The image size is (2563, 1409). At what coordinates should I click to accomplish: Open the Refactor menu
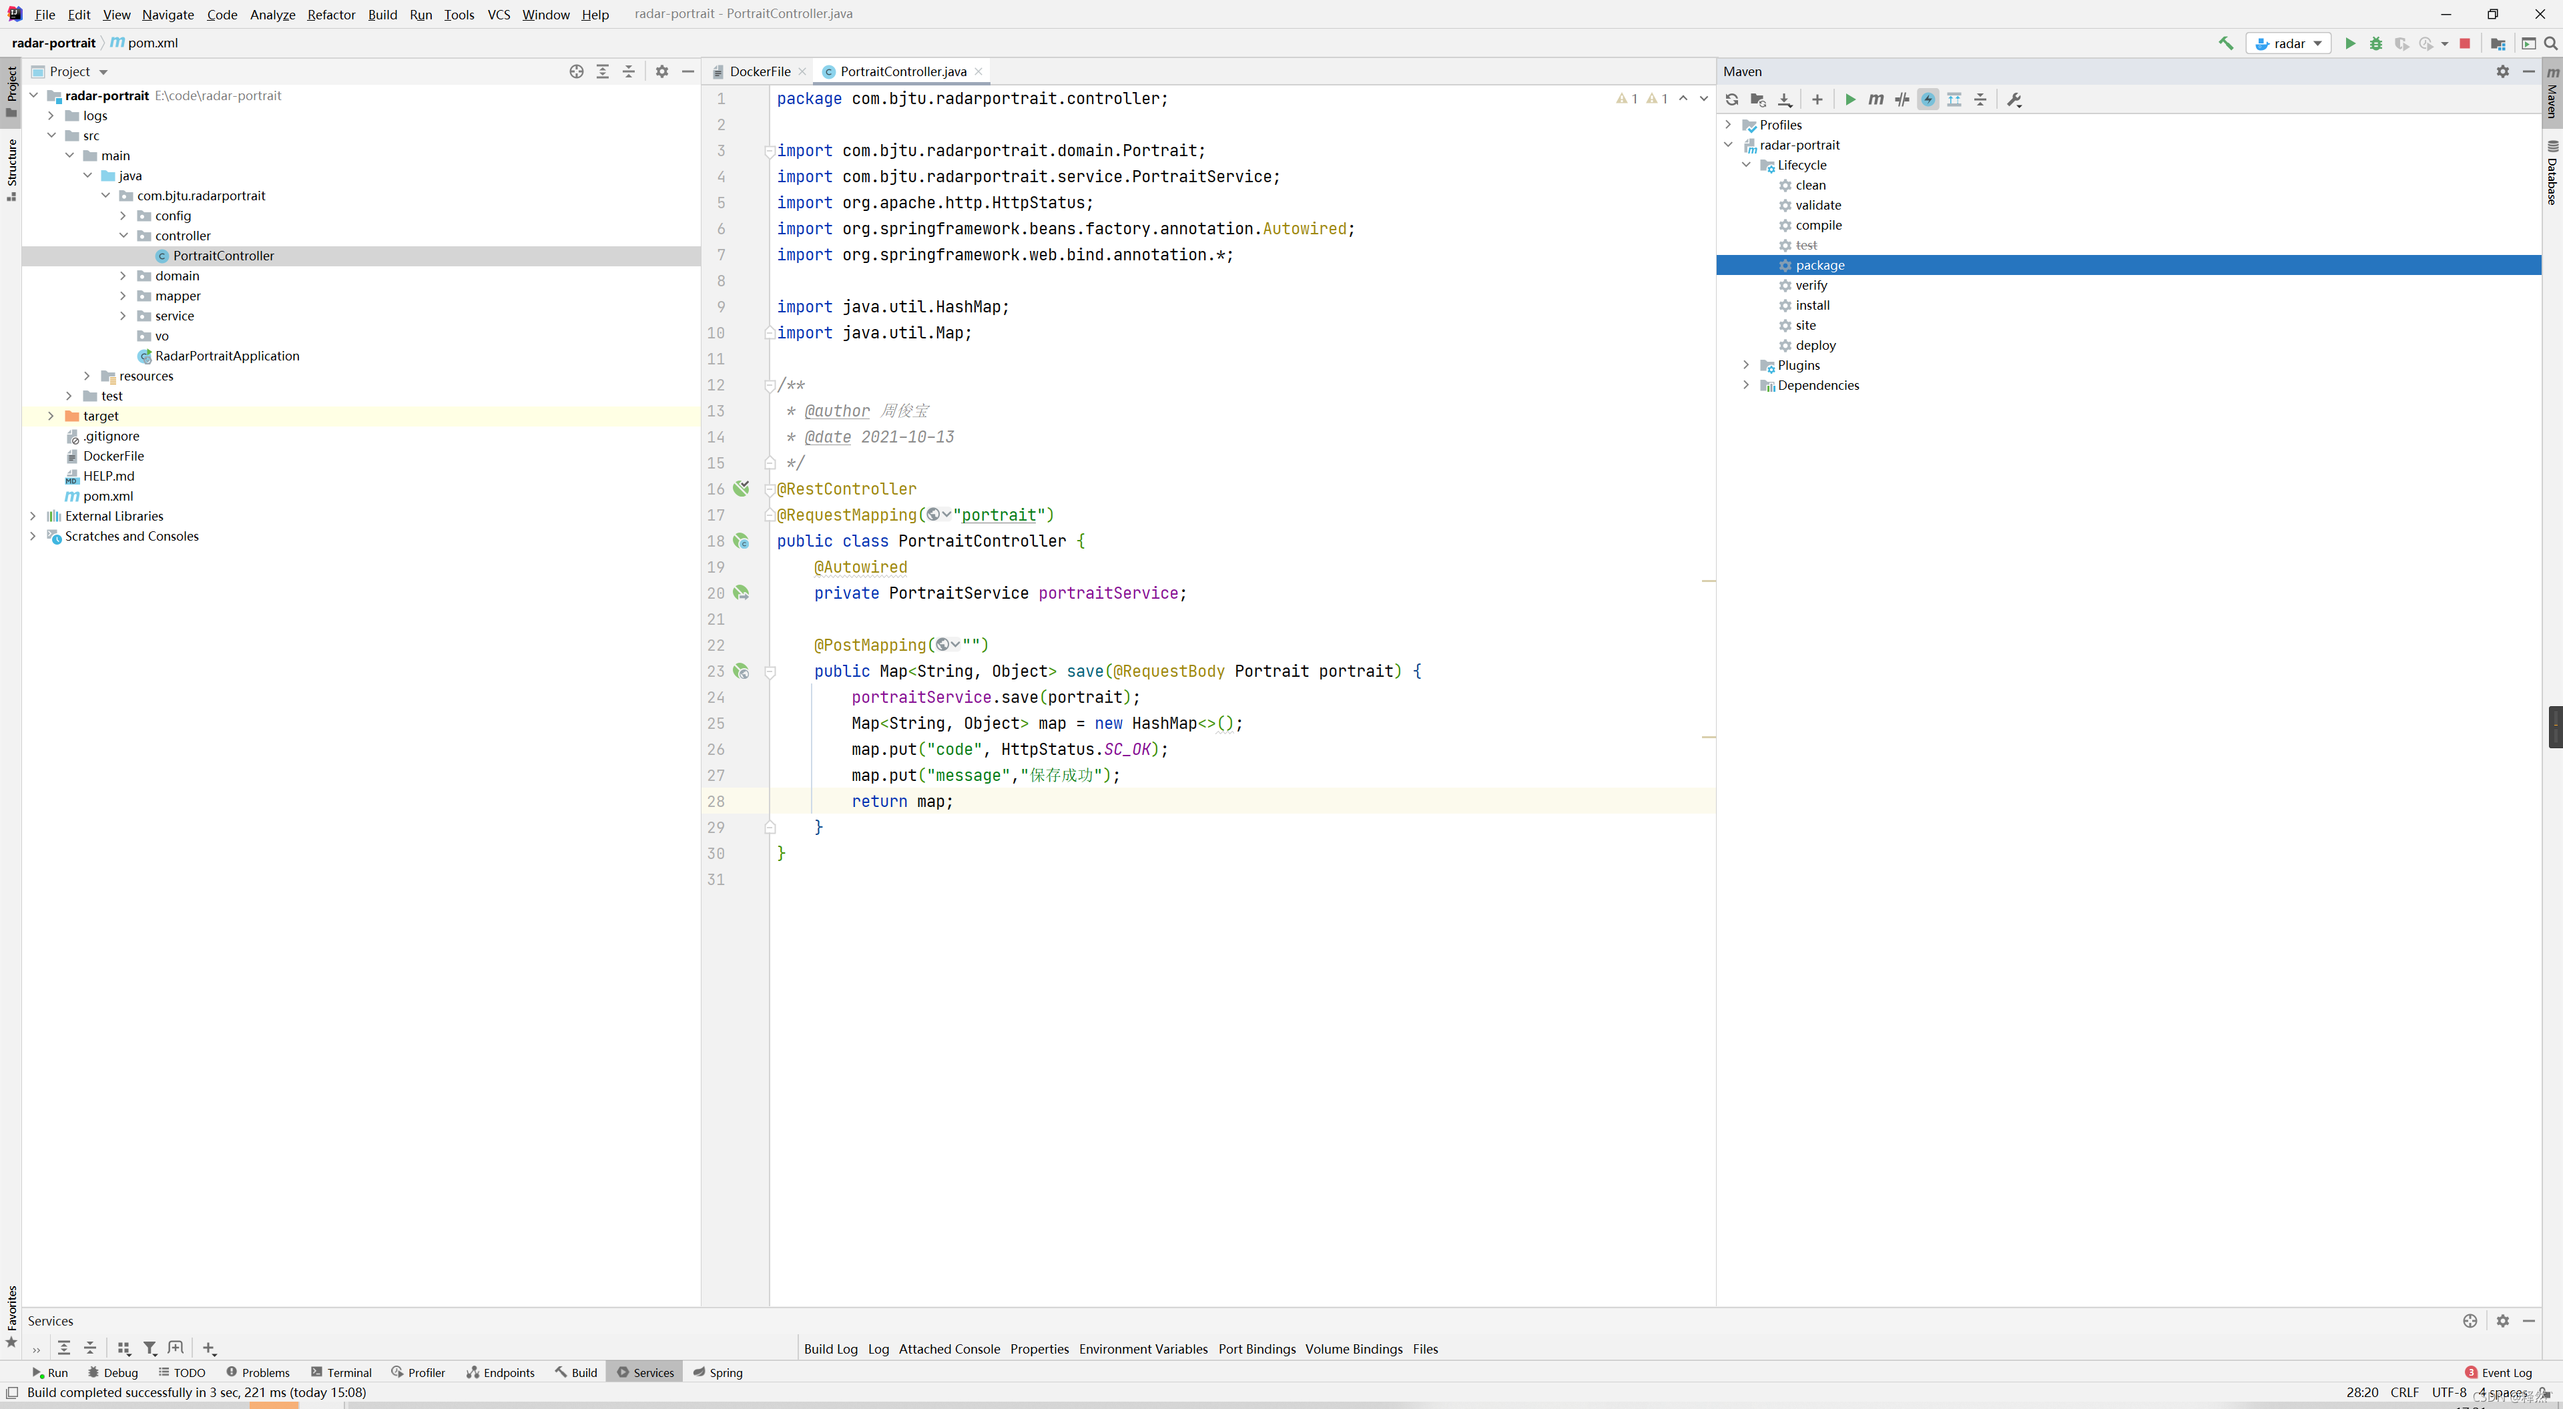coord(331,14)
